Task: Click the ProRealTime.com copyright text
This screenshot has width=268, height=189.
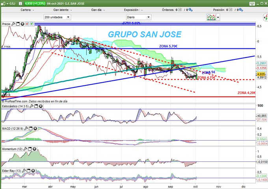Action: pos(15,101)
